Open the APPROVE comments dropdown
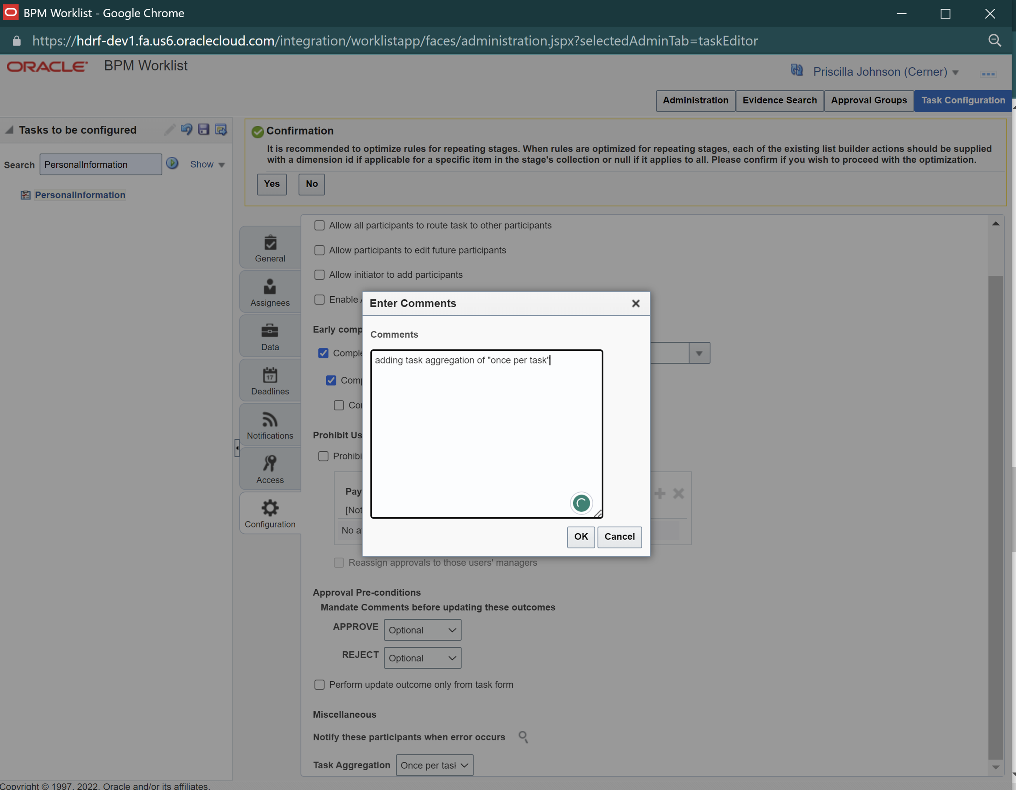This screenshot has width=1016, height=790. [422, 630]
